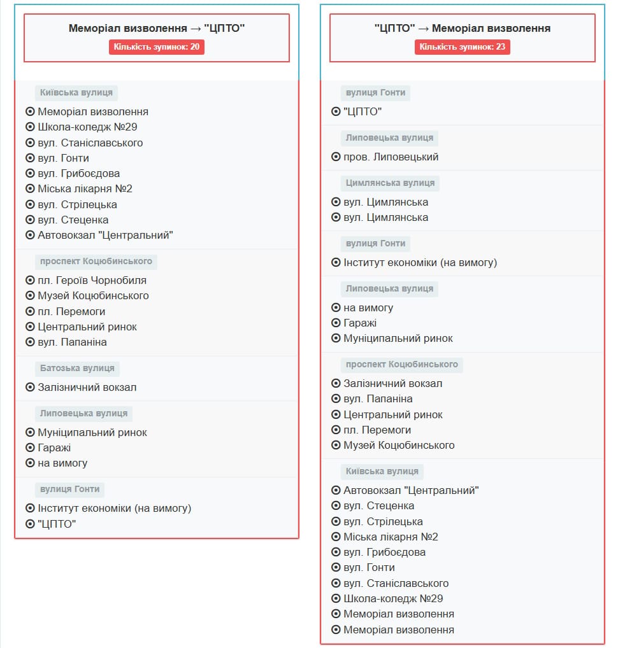This screenshot has width=618, height=648.
Task: Click the "пл. Героїв Чорнобиля" stop name
Action: tap(92, 280)
